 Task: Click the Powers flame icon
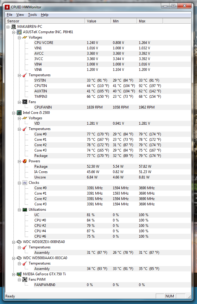click(x=25, y=161)
